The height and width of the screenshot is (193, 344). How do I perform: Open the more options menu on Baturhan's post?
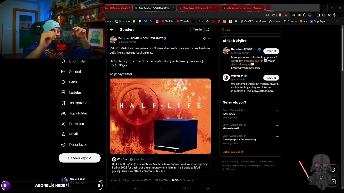209,38
